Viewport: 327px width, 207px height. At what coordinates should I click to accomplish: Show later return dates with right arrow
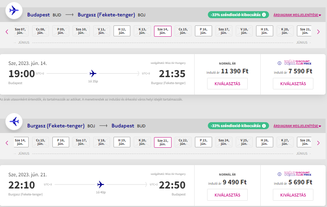(x=318, y=143)
